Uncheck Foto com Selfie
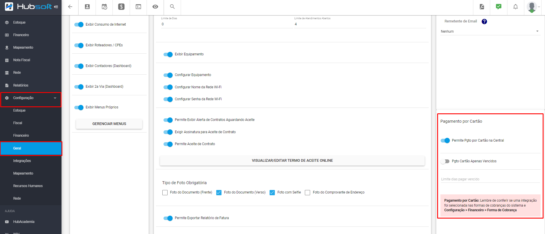 point(272,193)
